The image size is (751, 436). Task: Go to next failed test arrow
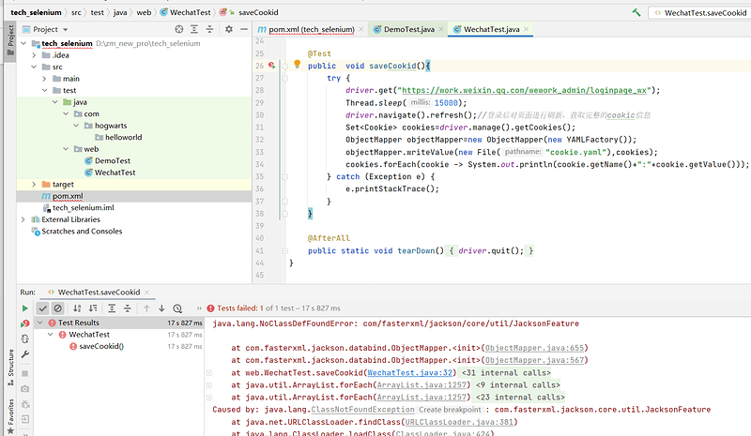[x=161, y=308]
